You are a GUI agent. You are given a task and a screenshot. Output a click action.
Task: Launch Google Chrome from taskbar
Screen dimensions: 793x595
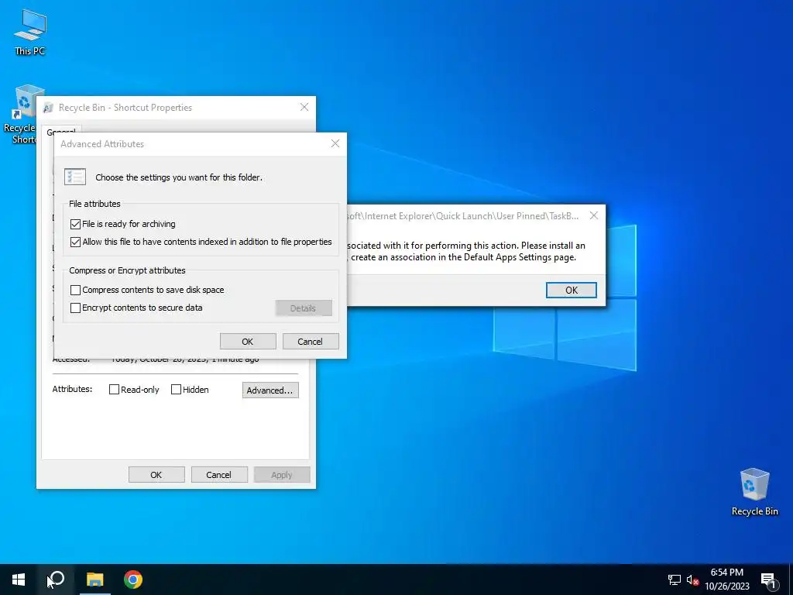(133, 580)
